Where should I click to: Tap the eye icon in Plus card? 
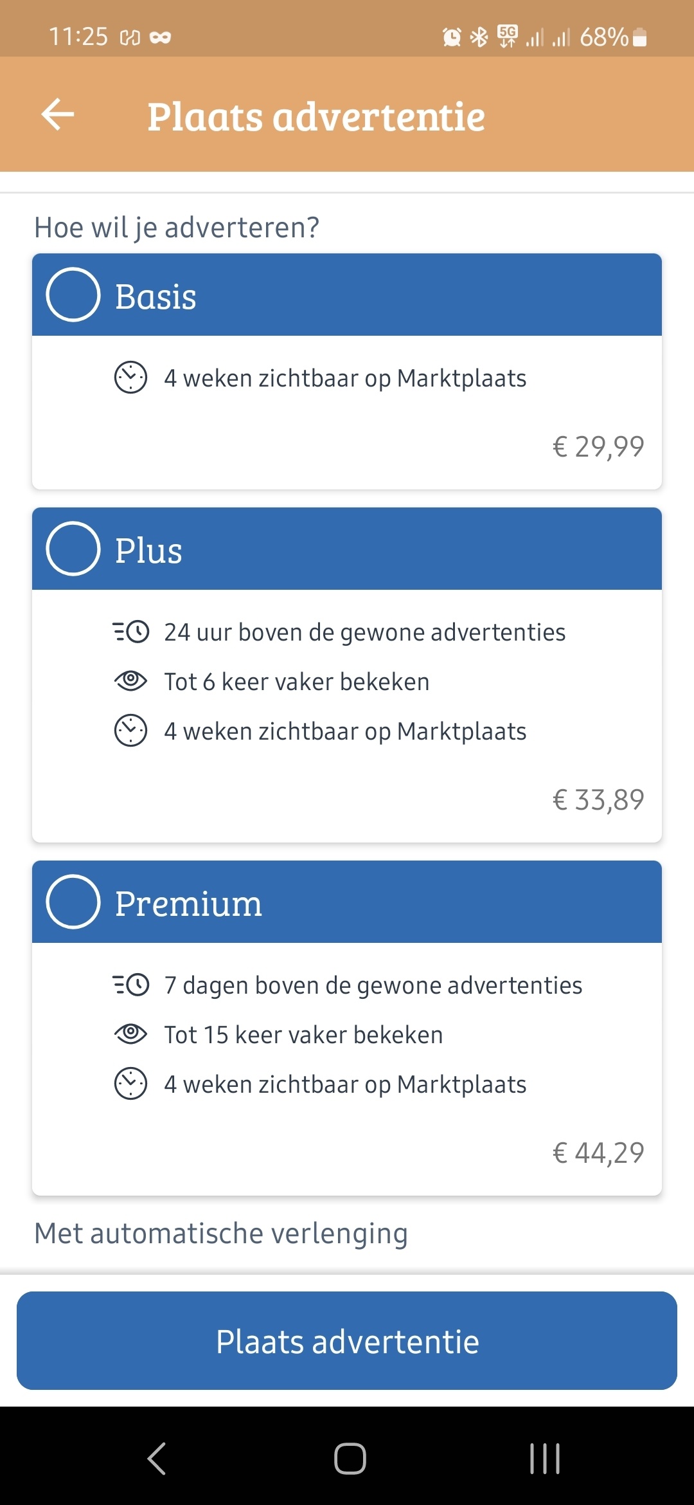[130, 680]
